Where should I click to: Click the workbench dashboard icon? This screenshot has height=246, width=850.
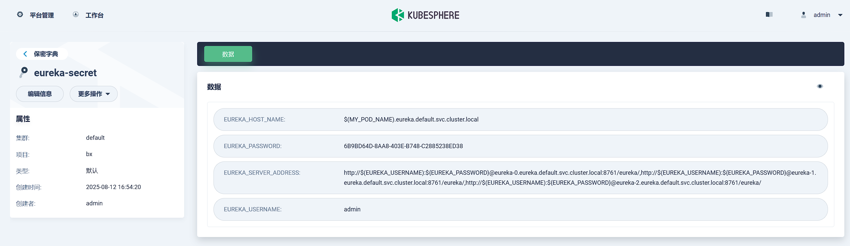coord(76,15)
